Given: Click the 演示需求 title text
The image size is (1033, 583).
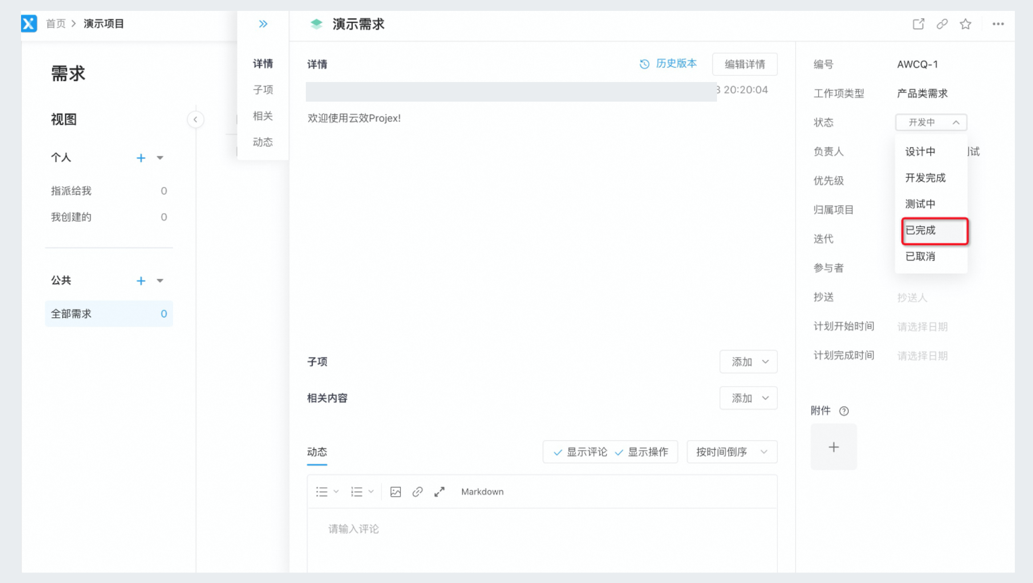Looking at the screenshot, I should [358, 24].
